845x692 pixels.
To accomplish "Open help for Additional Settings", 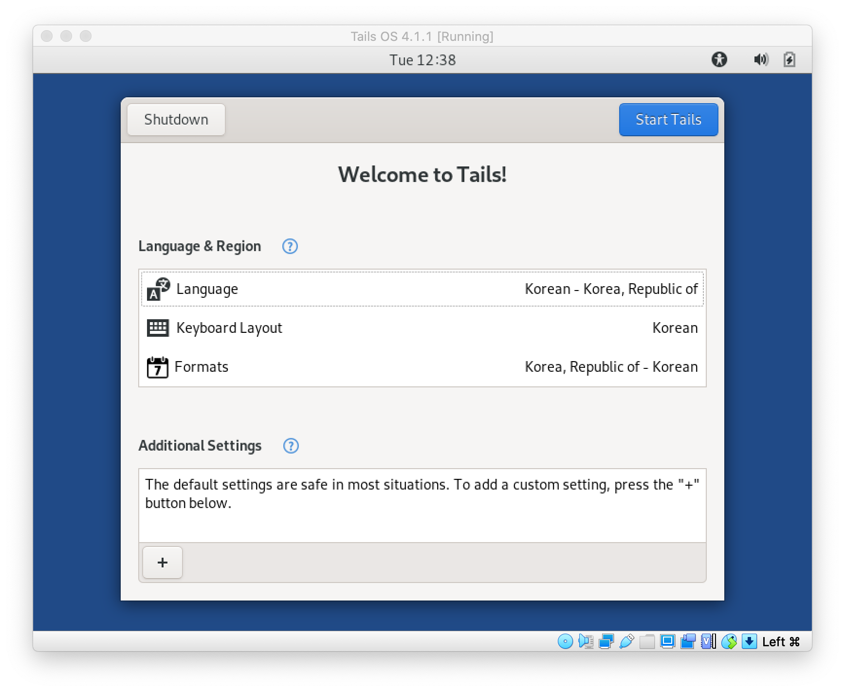I will coord(291,446).
